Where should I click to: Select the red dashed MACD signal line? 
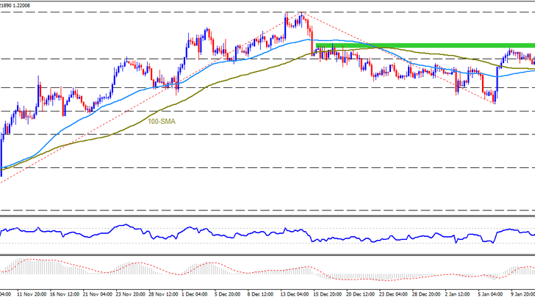pyautogui.click(x=267, y=271)
